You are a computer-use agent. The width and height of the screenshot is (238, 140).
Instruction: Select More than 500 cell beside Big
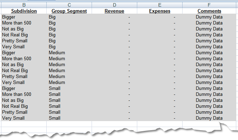pos(24,23)
